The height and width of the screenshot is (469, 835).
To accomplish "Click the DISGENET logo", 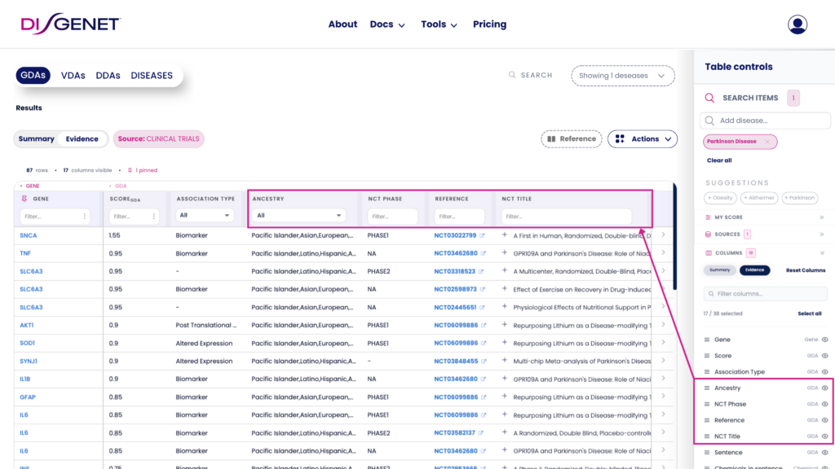I will click(x=71, y=24).
